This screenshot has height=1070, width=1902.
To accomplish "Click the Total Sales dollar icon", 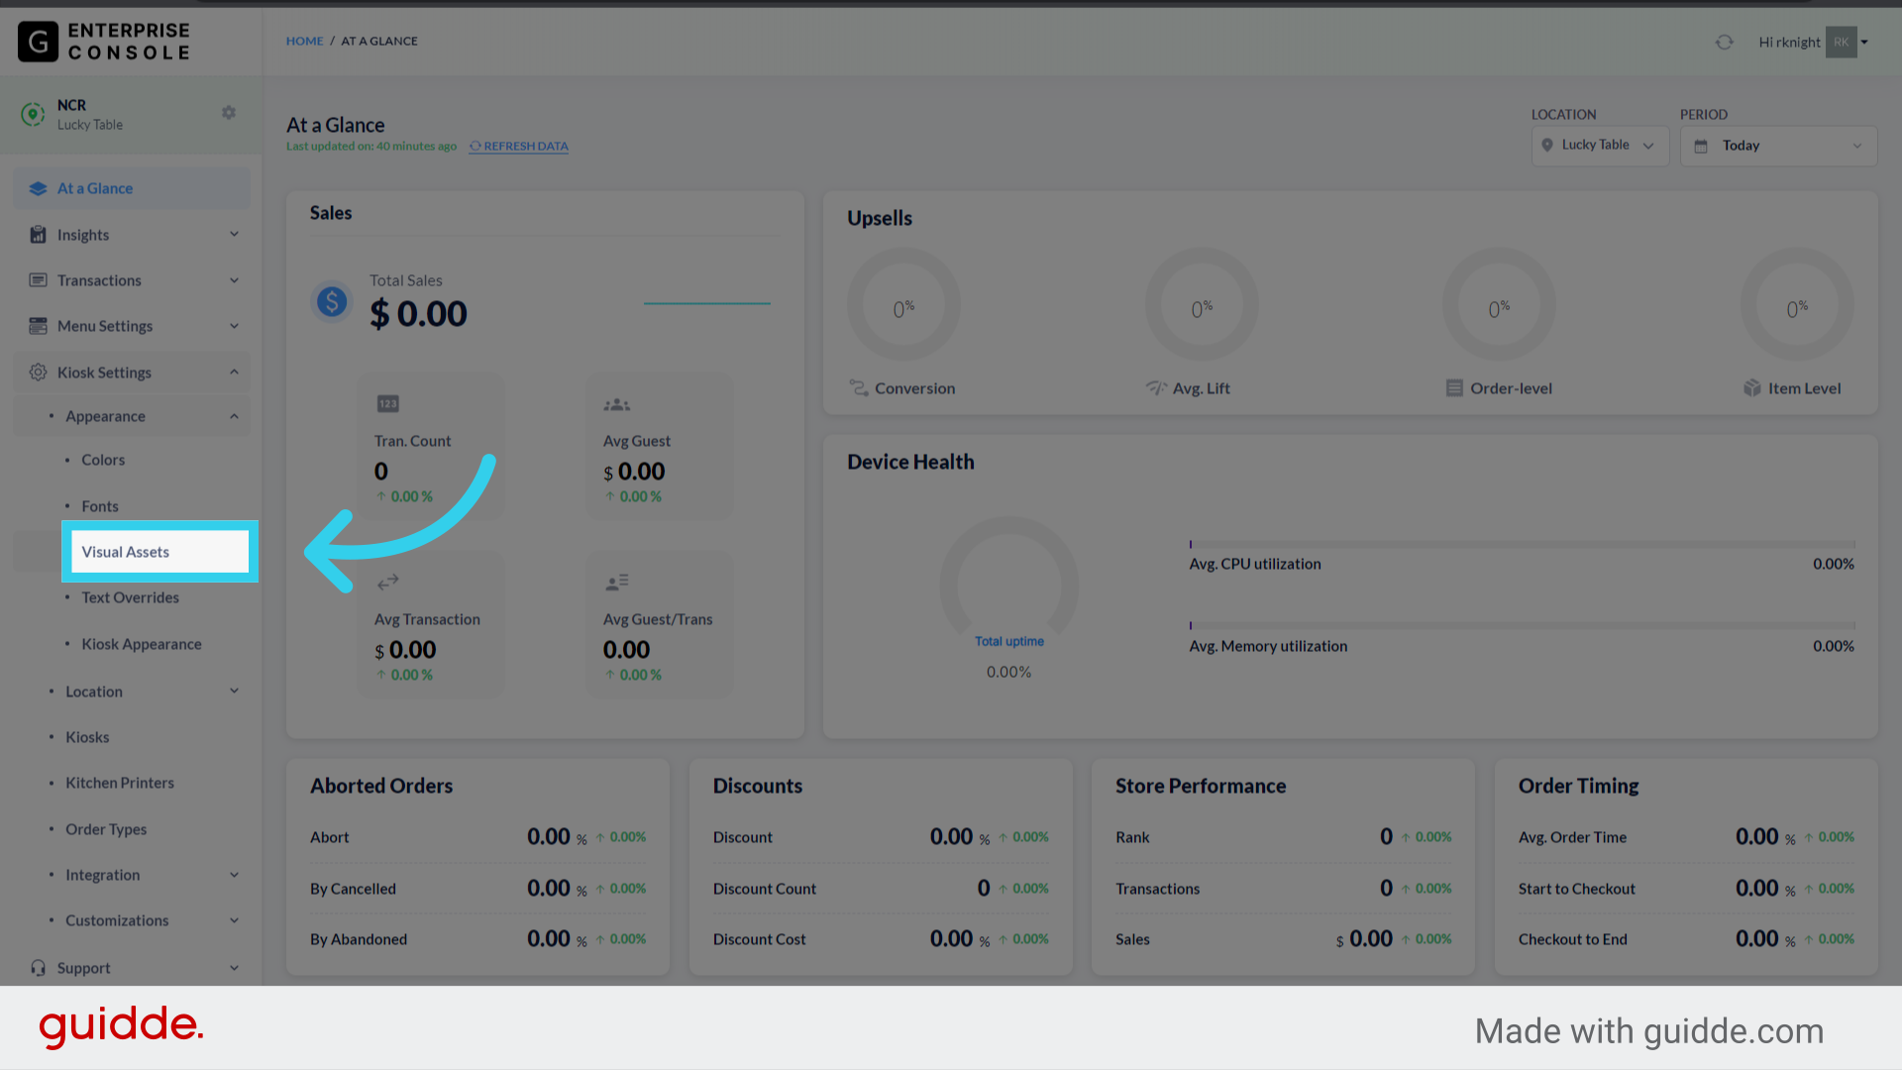I will pos(332,301).
